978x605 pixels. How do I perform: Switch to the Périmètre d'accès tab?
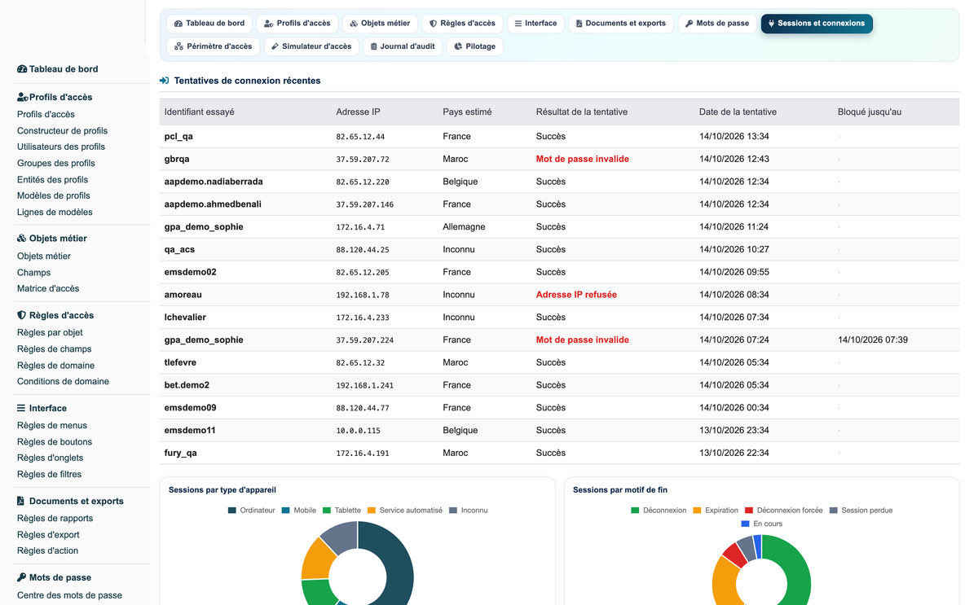(x=214, y=46)
